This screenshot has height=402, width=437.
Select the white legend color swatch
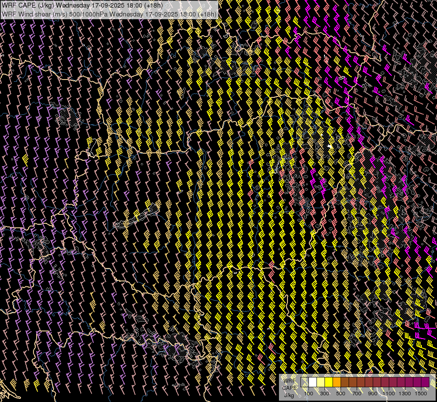click(313, 382)
